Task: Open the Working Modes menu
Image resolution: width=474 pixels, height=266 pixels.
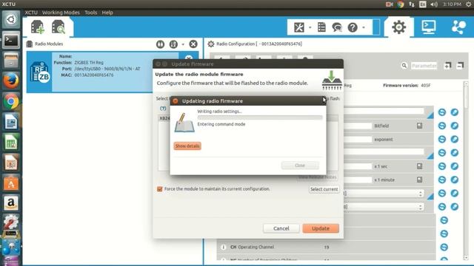Action: click(x=61, y=13)
